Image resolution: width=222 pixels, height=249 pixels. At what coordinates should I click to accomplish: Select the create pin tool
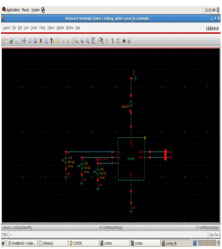[x=124, y=41]
